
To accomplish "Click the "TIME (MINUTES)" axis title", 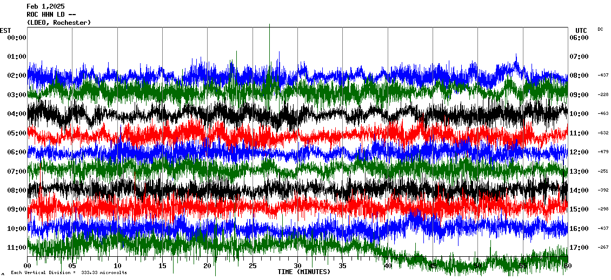I will [304, 272].
